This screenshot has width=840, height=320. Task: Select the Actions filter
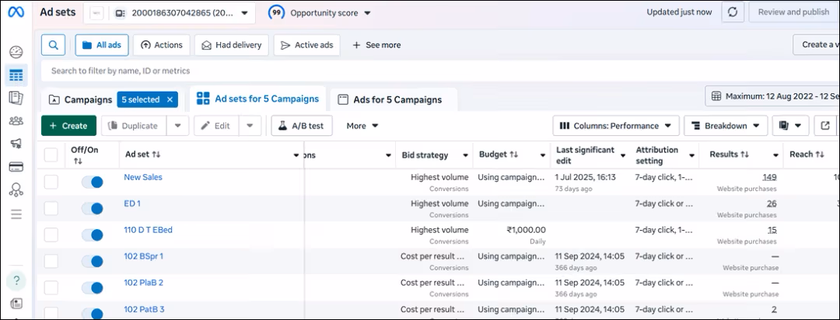point(161,45)
